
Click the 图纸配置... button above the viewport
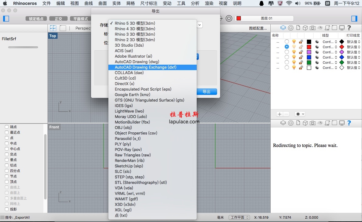click(258, 28)
